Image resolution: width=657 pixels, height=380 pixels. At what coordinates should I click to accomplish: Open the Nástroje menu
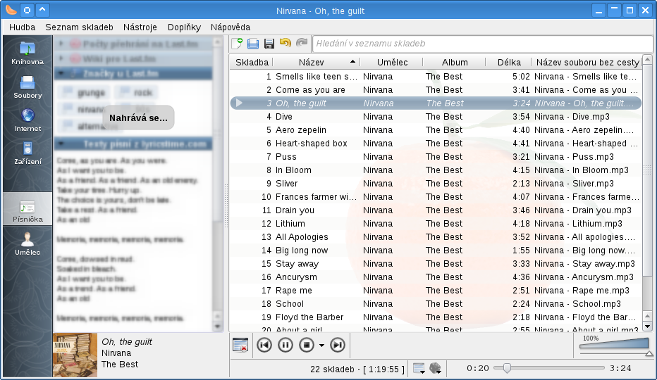point(140,27)
